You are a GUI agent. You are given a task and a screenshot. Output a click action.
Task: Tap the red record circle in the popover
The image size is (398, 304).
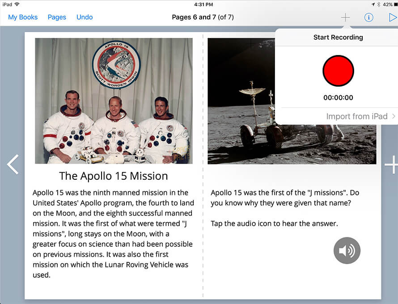point(338,71)
